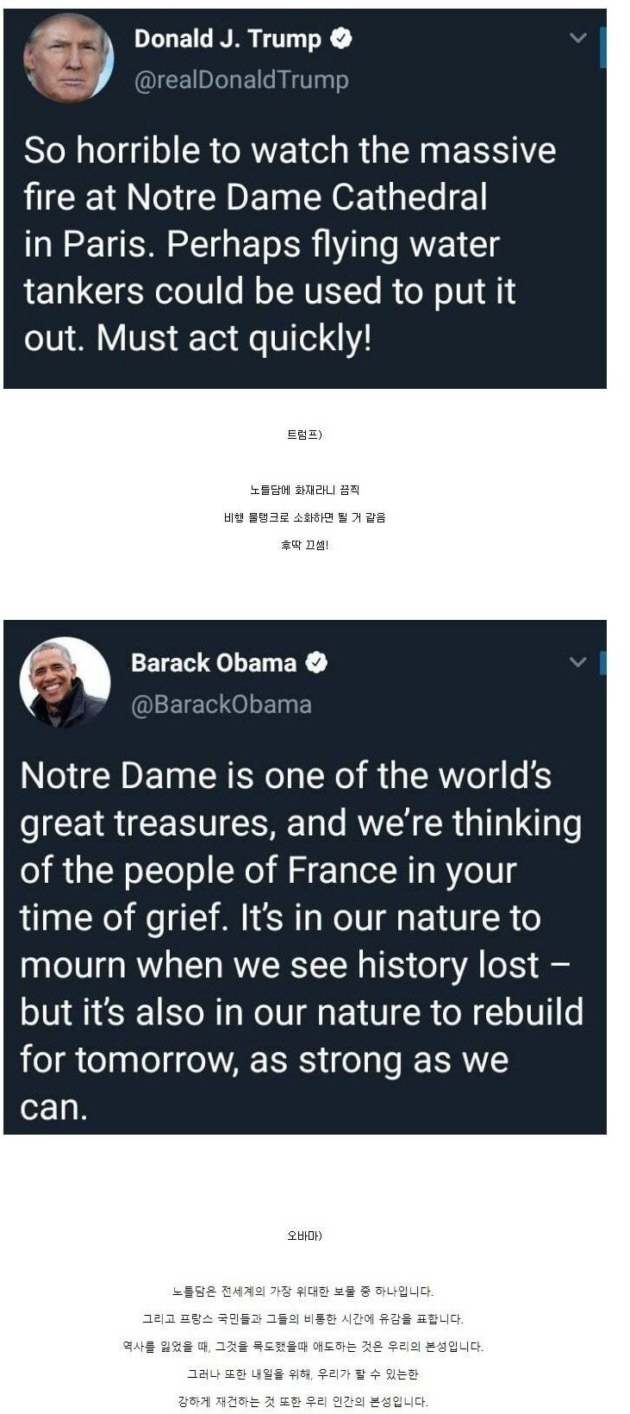This screenshot has width=630, height=1414.
Task: Open the @realDonaldTrump handle link
Action: point(241,80)
